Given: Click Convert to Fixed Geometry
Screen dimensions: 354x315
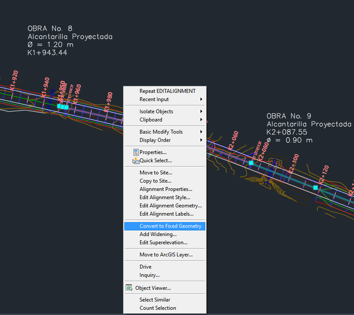Looking at the screenshot, I should click(165, 226).
